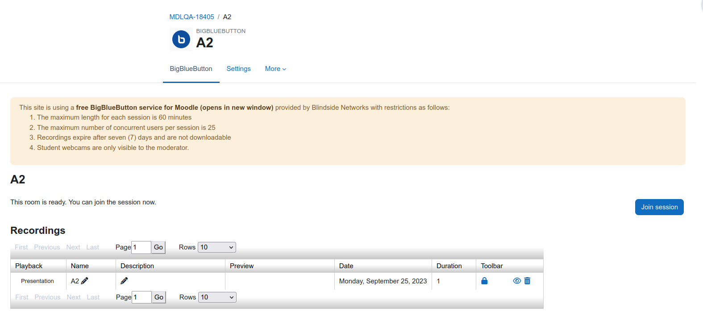Click the bottom Go button

159,297
